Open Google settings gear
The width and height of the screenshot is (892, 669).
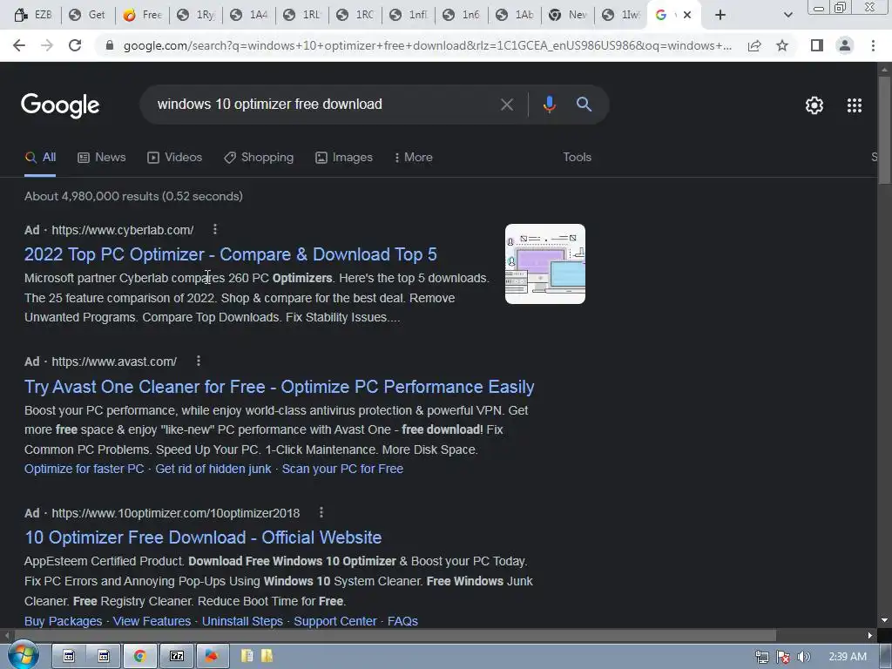click(x=814, y=105)
